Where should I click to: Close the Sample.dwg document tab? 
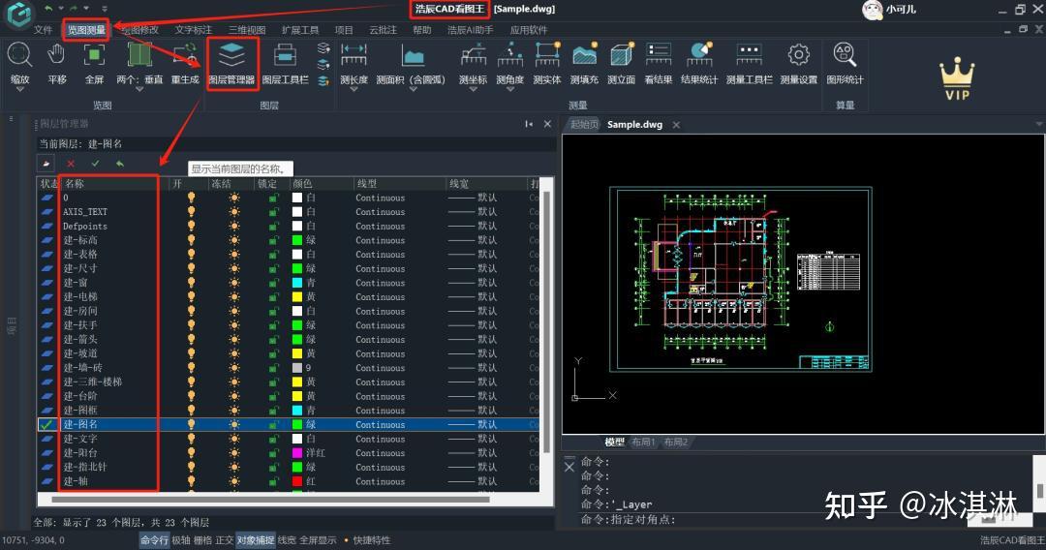click(x=676, y=125)
